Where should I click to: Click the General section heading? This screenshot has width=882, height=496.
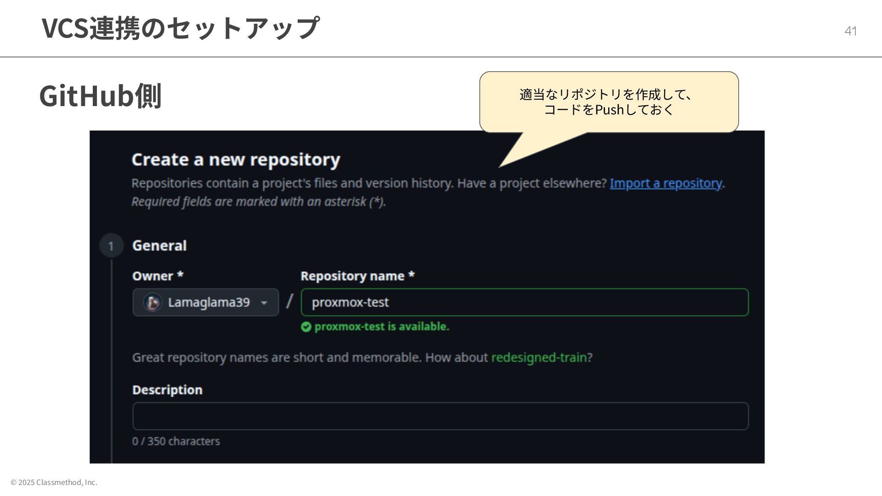159,246
